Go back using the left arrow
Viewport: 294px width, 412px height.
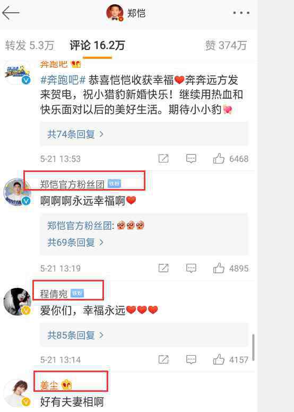point(11,13)
